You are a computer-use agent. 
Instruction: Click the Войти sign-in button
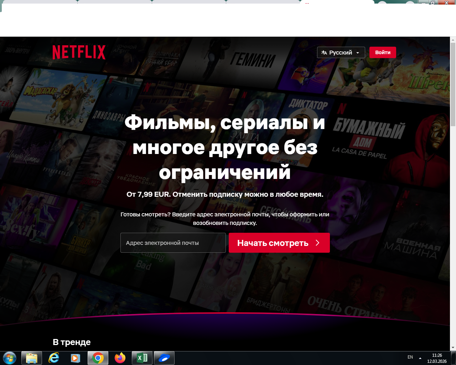click(x=383, y=52)
